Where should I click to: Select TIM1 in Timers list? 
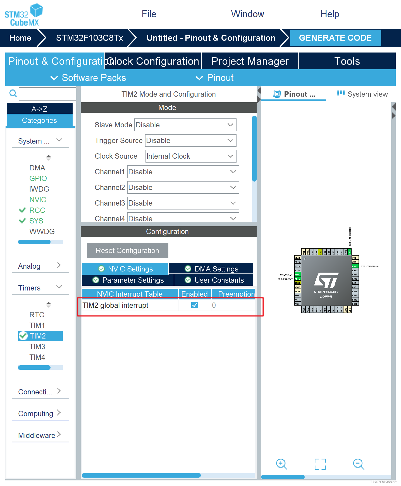click(37, 325)
